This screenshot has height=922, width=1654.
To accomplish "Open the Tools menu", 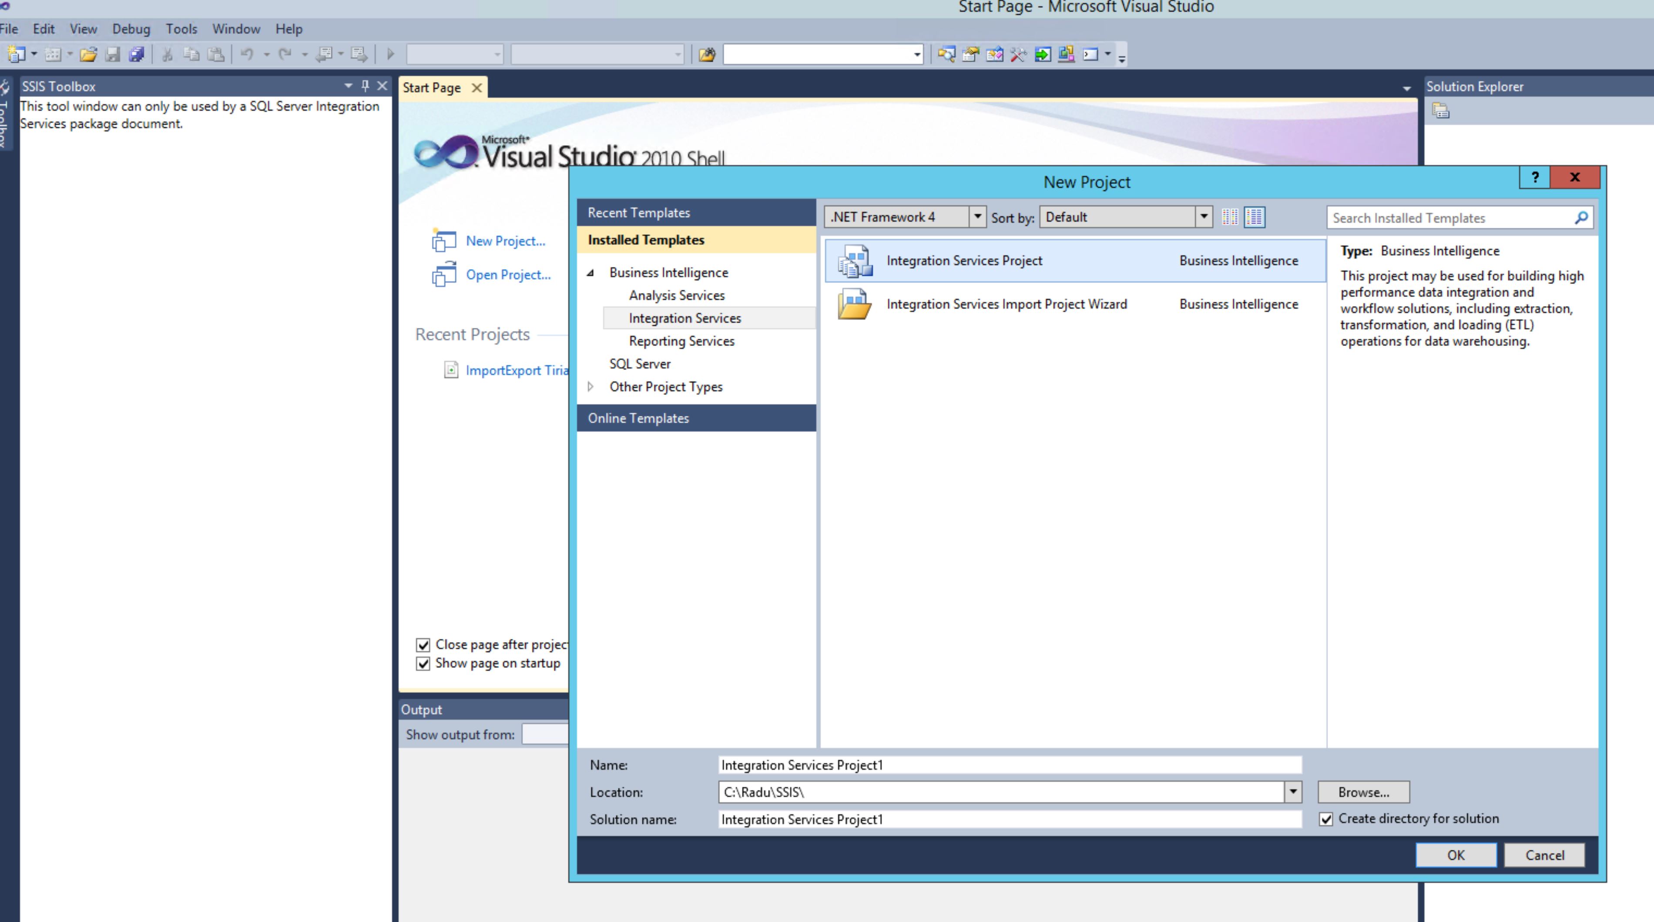I will click(181, 29).
